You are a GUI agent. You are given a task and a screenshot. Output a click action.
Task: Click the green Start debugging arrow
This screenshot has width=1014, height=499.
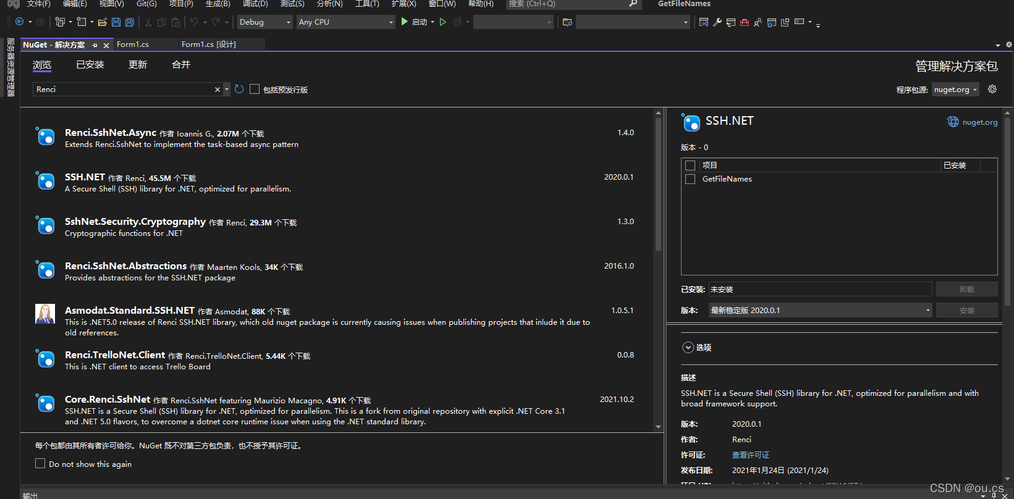coord(404,22)
